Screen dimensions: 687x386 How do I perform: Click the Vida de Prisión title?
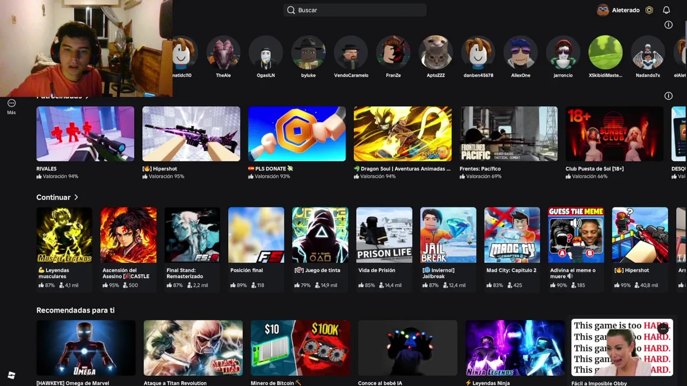click(377, 270)
